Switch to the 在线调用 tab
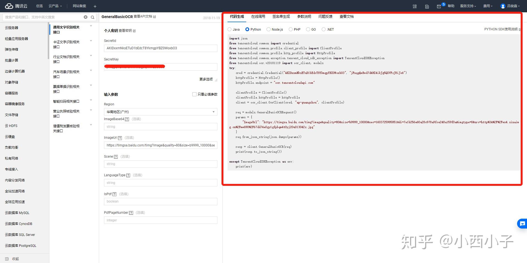This screenshot has width=527, height=263. [258, 17]
